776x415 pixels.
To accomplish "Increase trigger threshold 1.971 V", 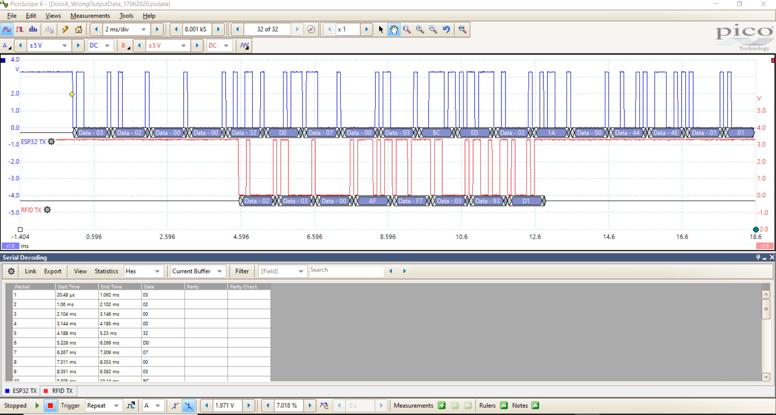I will 249,405.
